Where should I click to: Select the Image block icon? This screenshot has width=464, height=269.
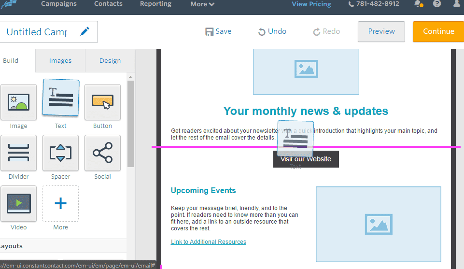[18, 102]
